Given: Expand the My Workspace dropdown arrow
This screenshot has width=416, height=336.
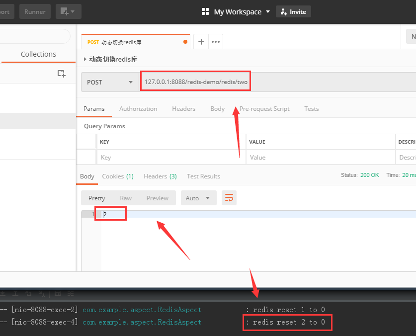Looking at the screenshot, I should pos(268,11).
